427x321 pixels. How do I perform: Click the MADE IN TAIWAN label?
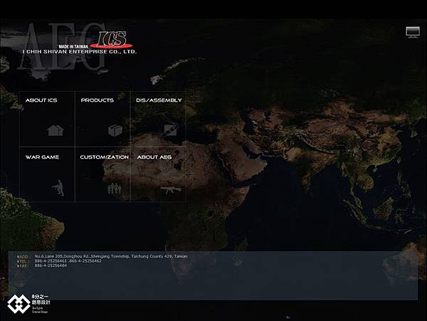tap(73, 46)
